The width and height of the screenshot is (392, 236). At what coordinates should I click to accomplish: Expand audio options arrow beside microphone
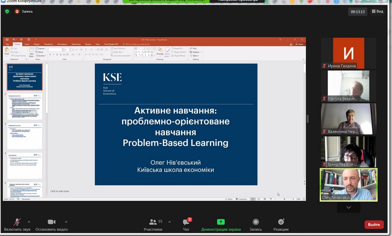point(29,221)
